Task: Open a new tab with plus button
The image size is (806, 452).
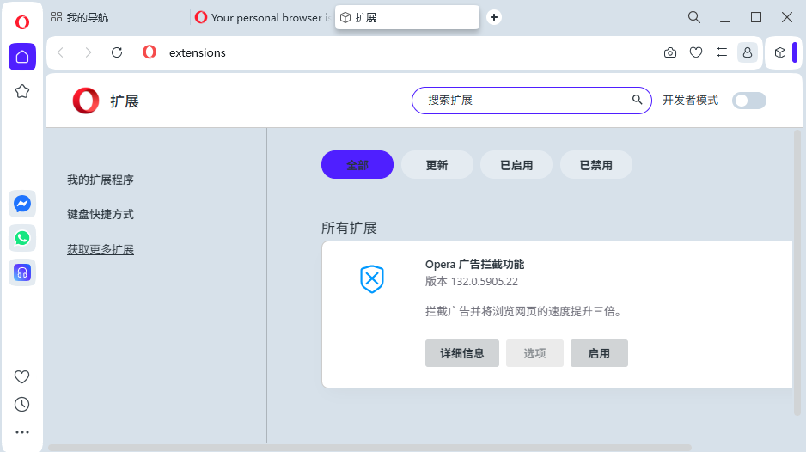Action: coord(494,17)
